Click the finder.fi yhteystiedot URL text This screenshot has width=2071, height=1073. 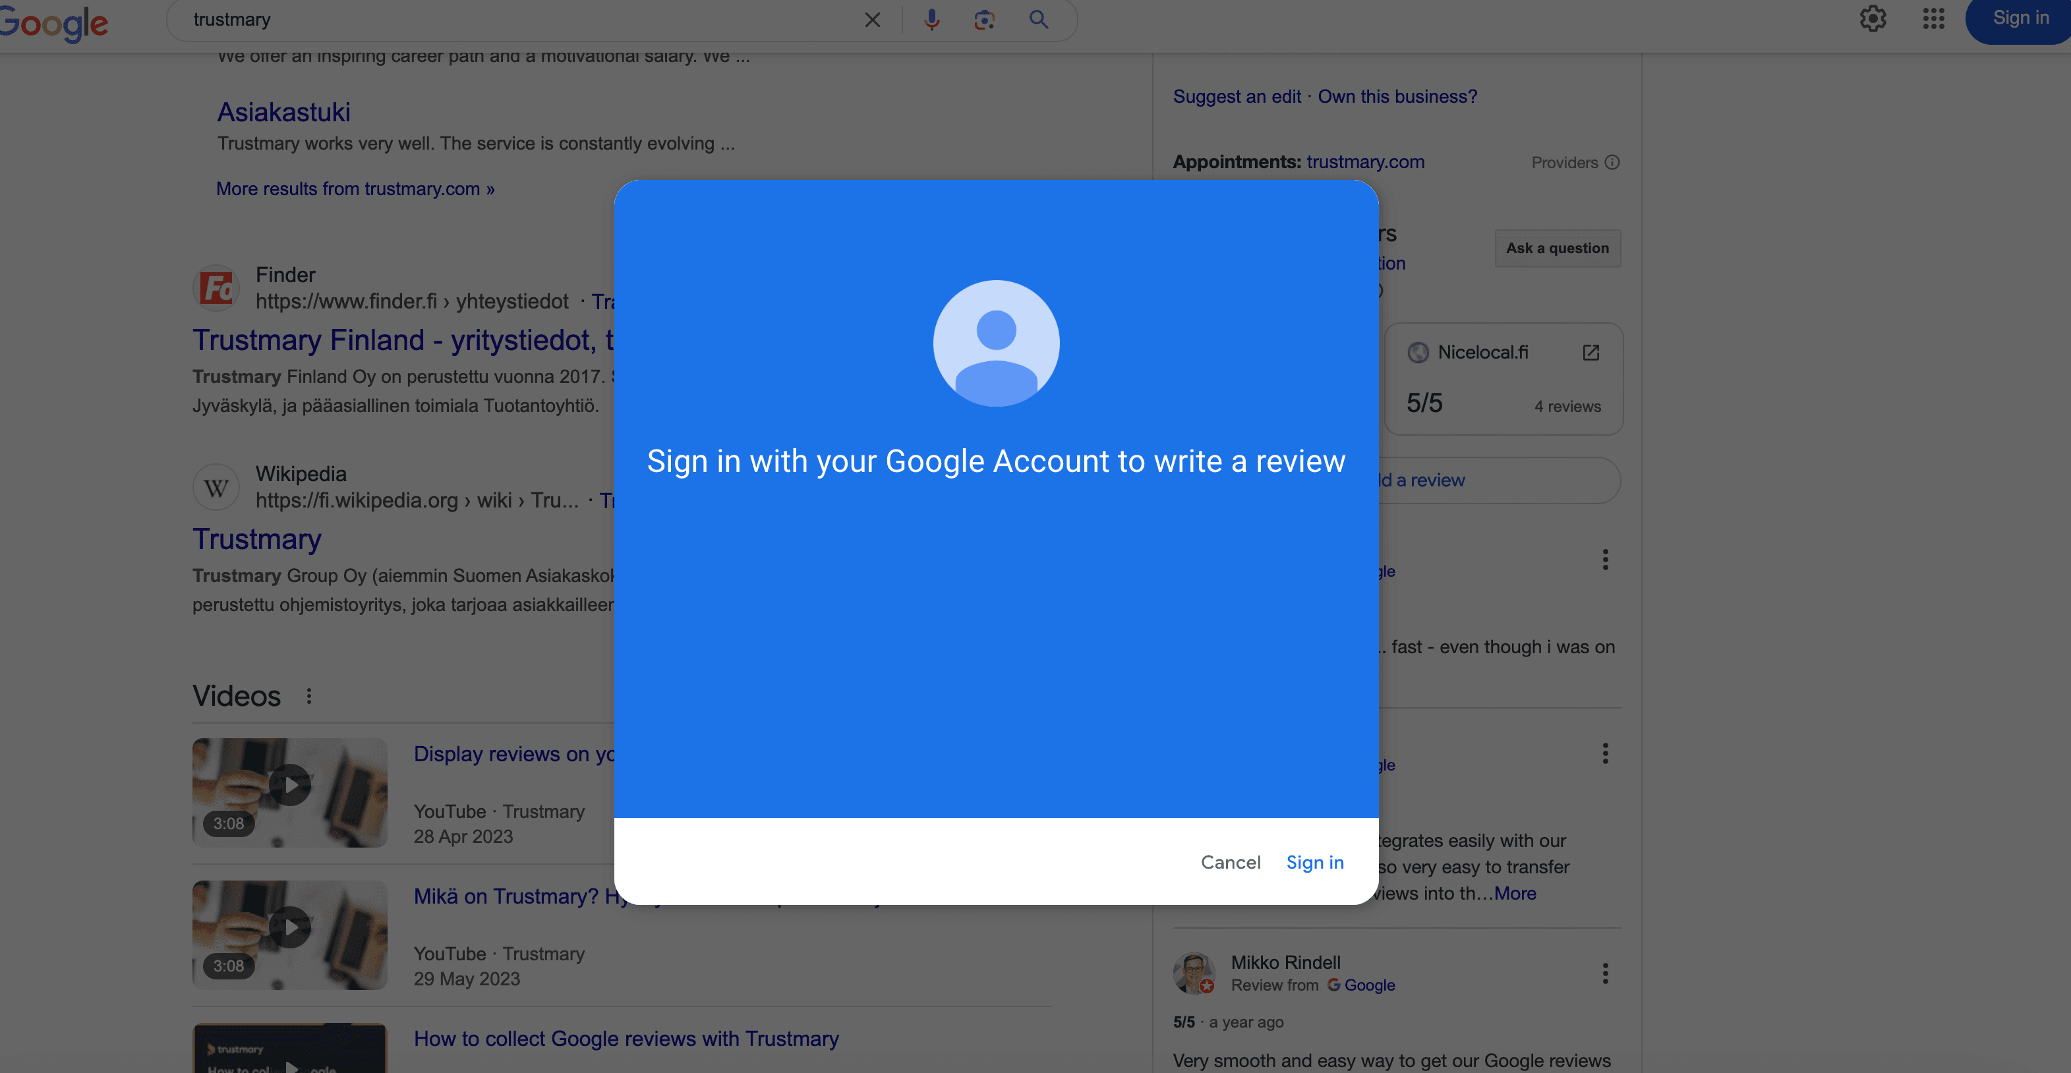point(411,301)
